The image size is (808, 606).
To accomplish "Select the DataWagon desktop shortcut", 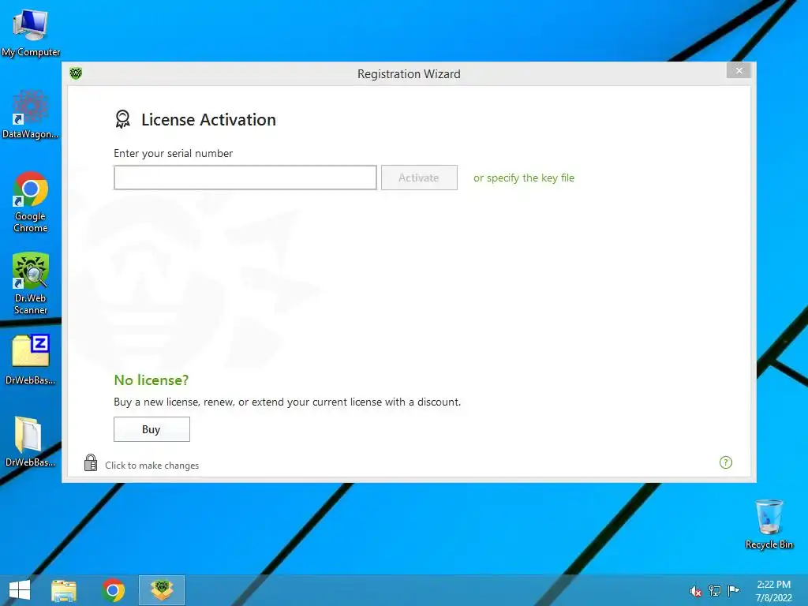I will click(x=31, y=114).
